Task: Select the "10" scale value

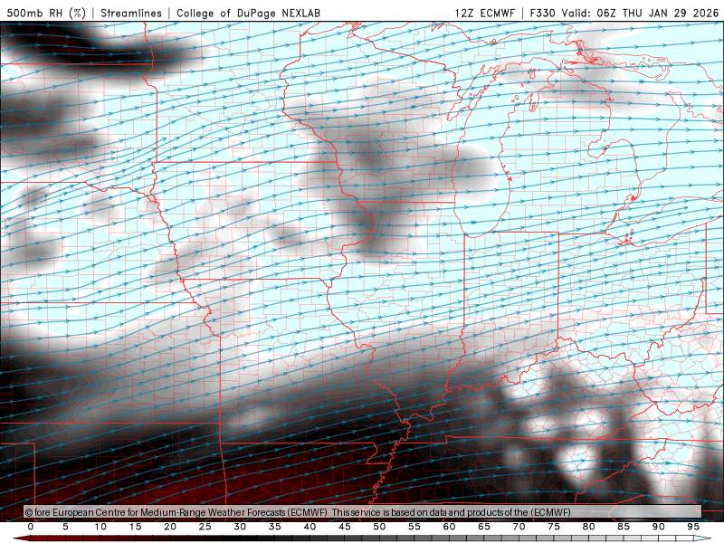Action: point(100,527)
